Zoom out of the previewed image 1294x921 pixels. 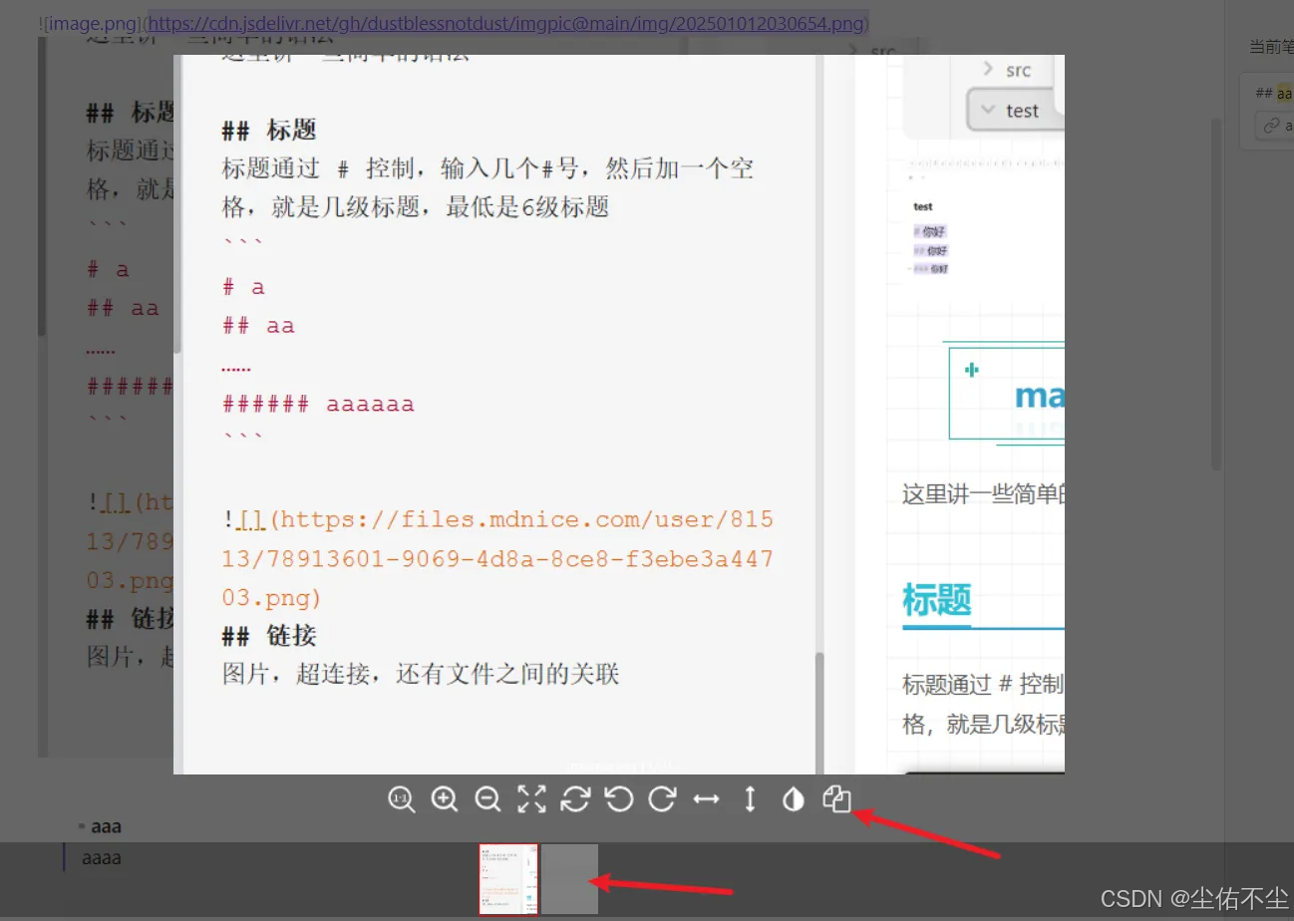tap(487, 799)
